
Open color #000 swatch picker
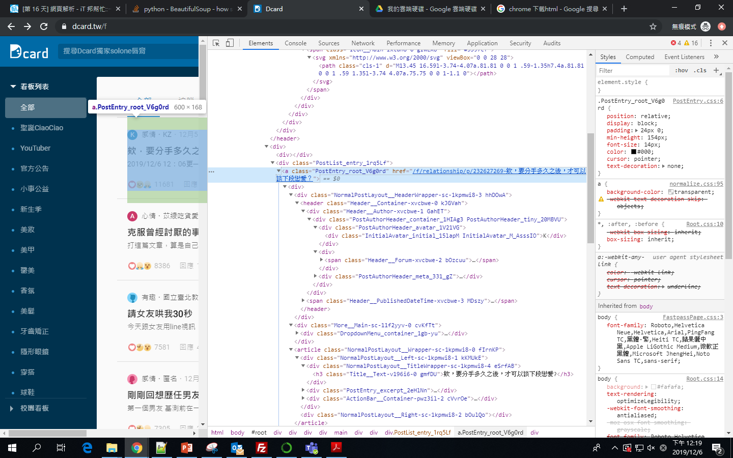[634, 152]
